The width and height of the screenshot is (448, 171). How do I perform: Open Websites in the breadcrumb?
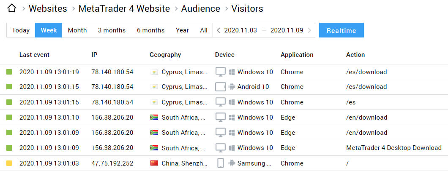pos(48,8)
